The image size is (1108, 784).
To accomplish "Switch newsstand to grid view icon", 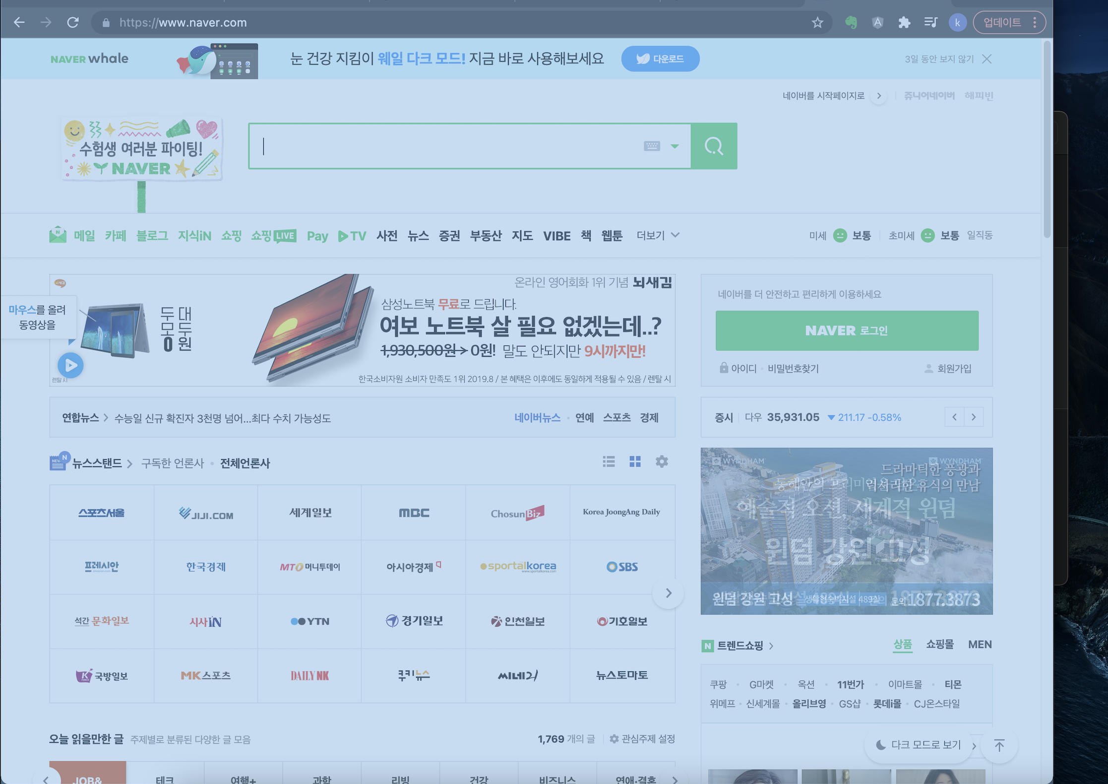I will pyautogui.click(x=635, y=461).
